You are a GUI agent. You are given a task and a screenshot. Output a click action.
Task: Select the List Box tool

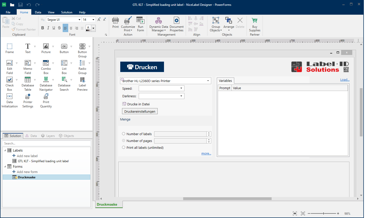64,67
